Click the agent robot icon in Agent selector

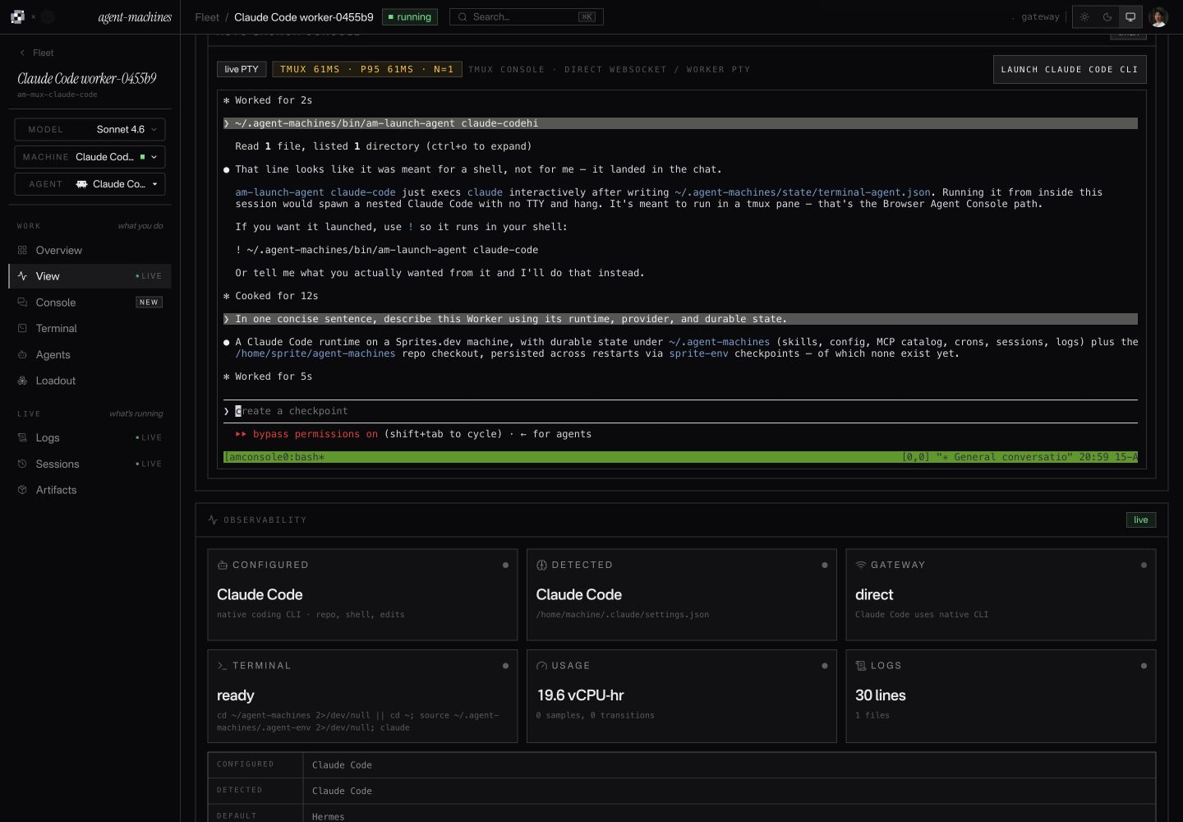click(82, 184)
